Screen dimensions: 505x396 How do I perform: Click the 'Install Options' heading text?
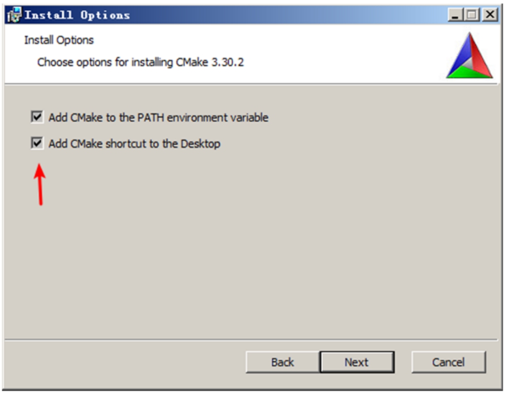[x=59, y=40]
